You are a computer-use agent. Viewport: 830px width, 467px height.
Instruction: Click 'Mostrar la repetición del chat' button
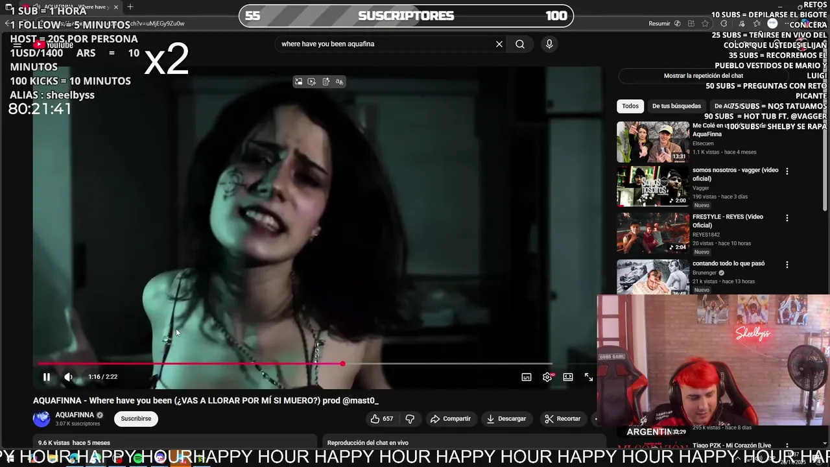[x=704, y=76]
